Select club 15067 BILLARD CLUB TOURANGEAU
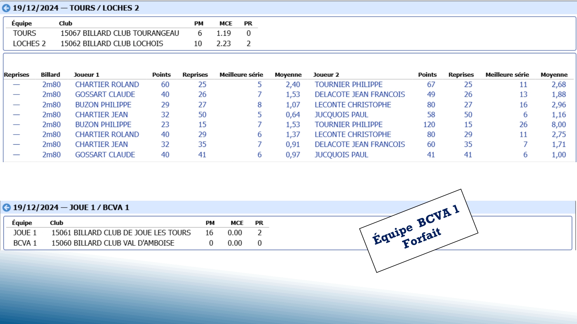The height and width of the screenshot is (324, 577). click(120, 33)
